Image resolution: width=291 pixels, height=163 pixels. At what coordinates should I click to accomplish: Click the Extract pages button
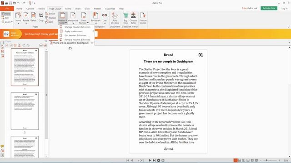(x=50, y=14)
